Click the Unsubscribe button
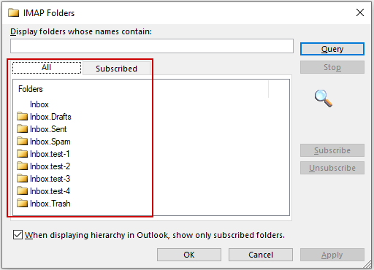This screenshot has height=270, width=374. 332,168
